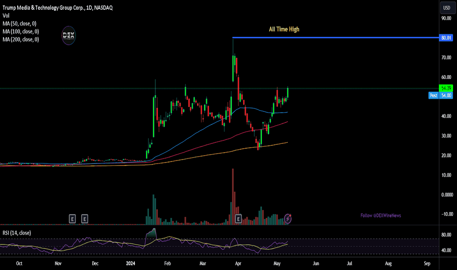The image size is (457, 270).
Task: Click the 60.00 price axis label
Action: [446, 78]
